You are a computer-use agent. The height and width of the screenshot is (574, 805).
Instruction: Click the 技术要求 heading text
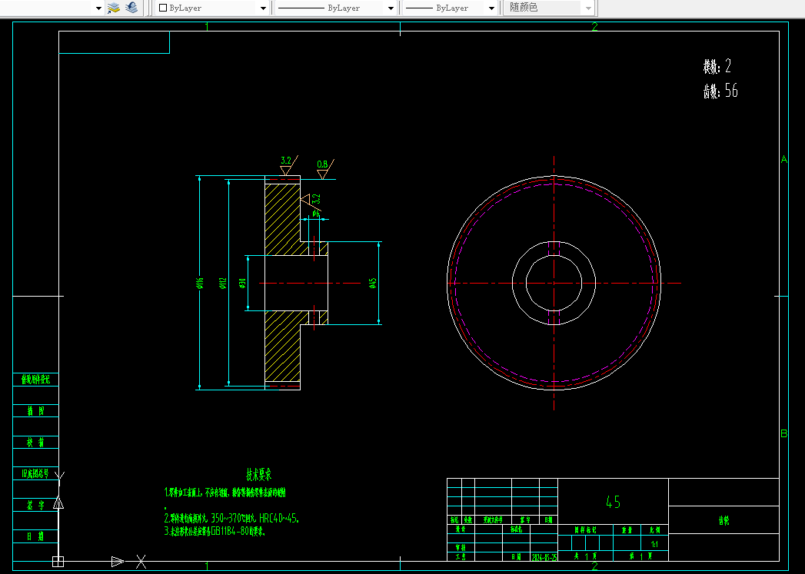(x=259, y=474)
